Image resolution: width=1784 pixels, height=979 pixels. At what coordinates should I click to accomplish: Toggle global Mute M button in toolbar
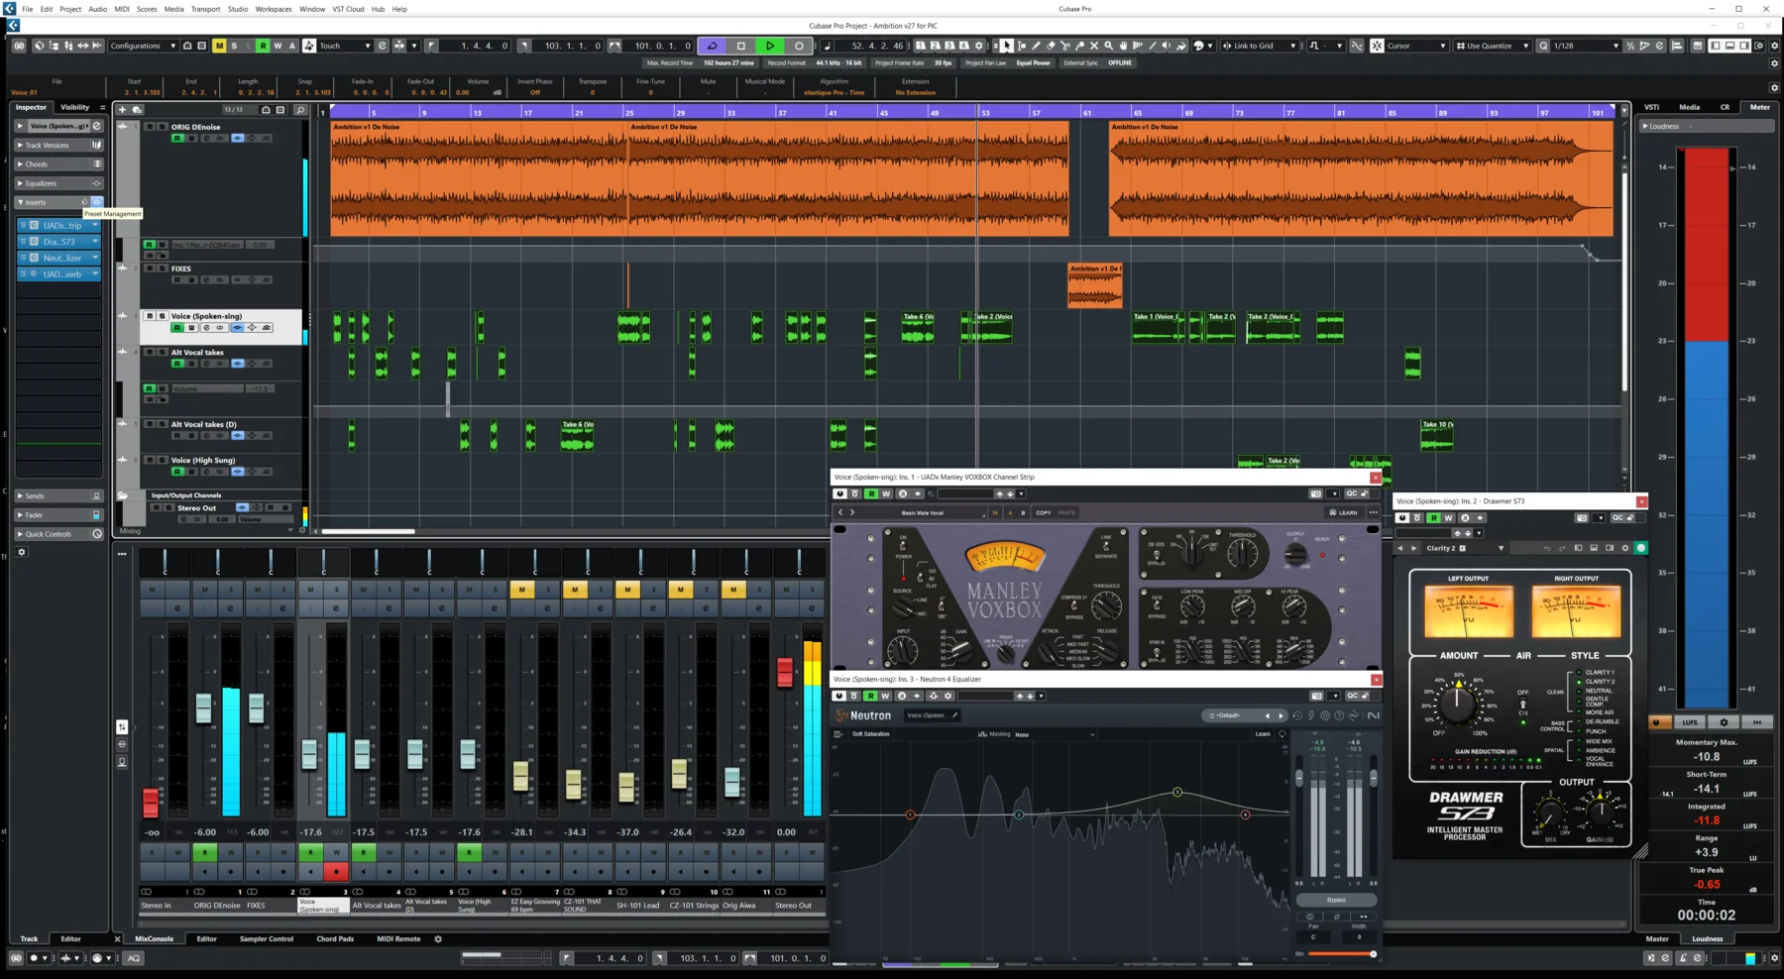219,46
